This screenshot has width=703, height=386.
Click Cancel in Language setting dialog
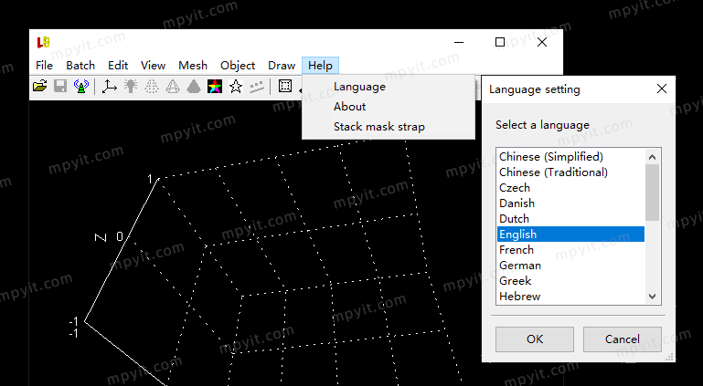[x=623, y=339]
